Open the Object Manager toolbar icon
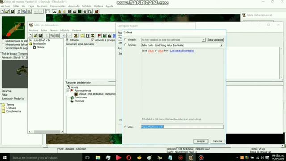The image size is (286, 161). [85, 12]
